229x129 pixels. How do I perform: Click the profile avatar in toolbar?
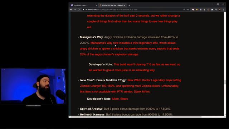click(220, 10)
